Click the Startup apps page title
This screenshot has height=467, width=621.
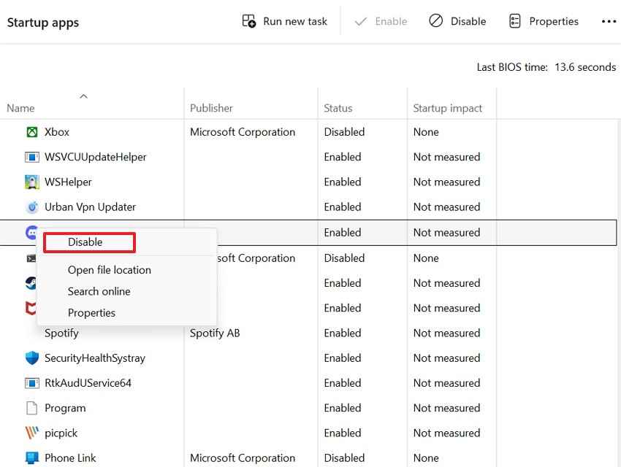pos(43,23)
